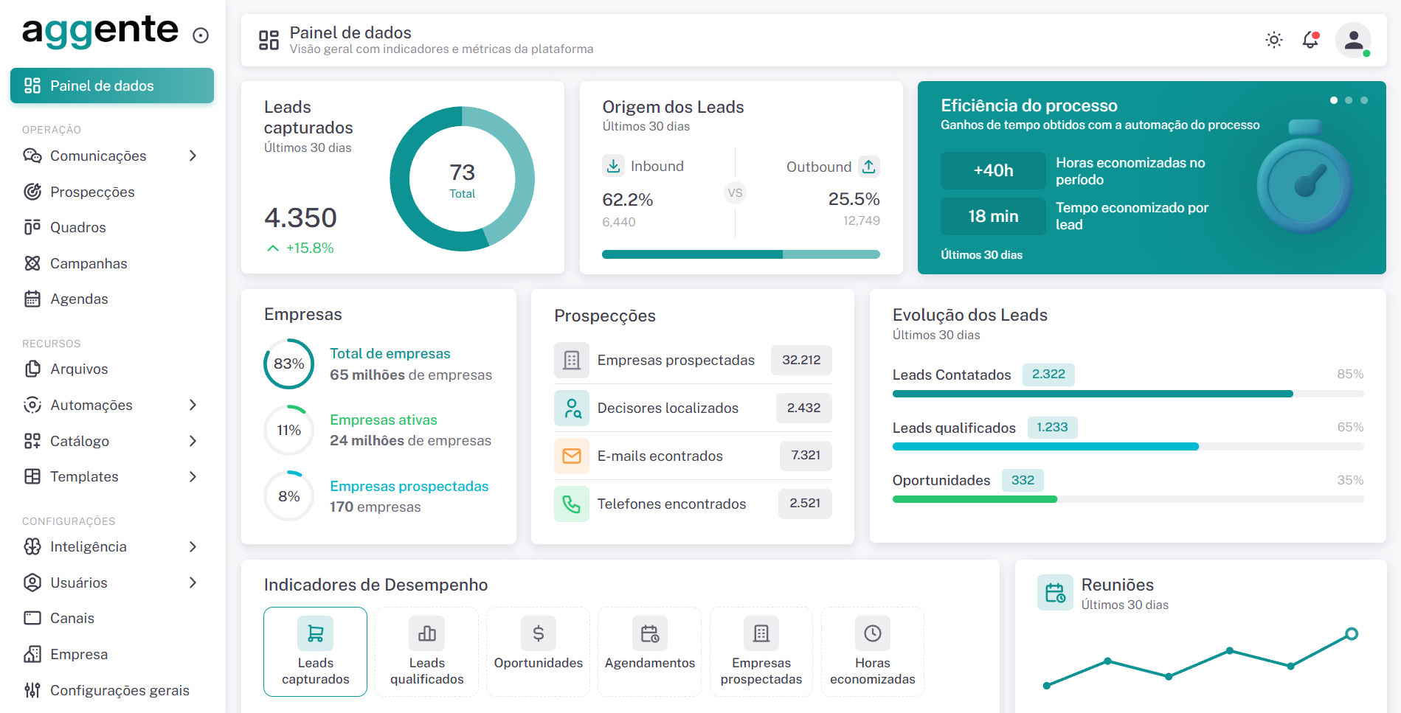The width and height of the screenshot is (1401, 713).
Task: Open the notifications bell icon
Action: tap(1311, 40)
